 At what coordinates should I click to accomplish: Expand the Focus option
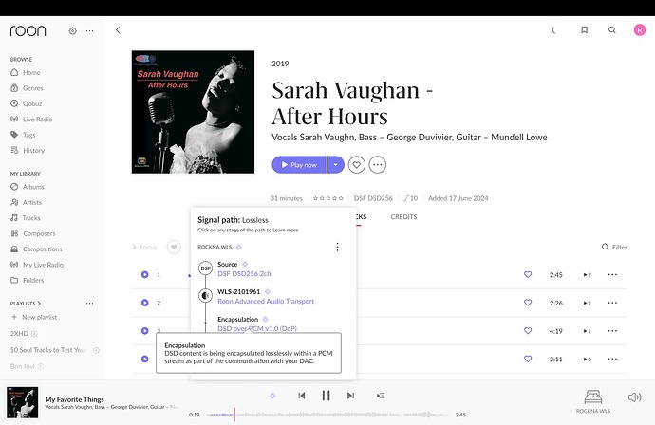pos(144,248)
